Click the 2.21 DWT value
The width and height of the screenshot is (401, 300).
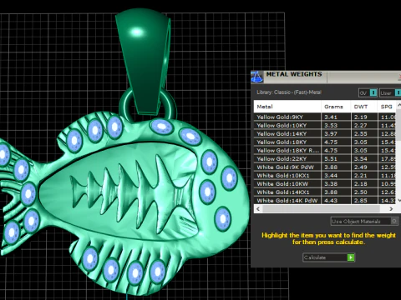(361, 176)
